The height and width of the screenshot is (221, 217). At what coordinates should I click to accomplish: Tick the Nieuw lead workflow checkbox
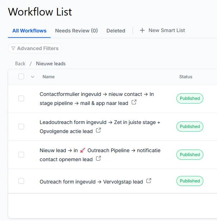(x=21, y=155)
